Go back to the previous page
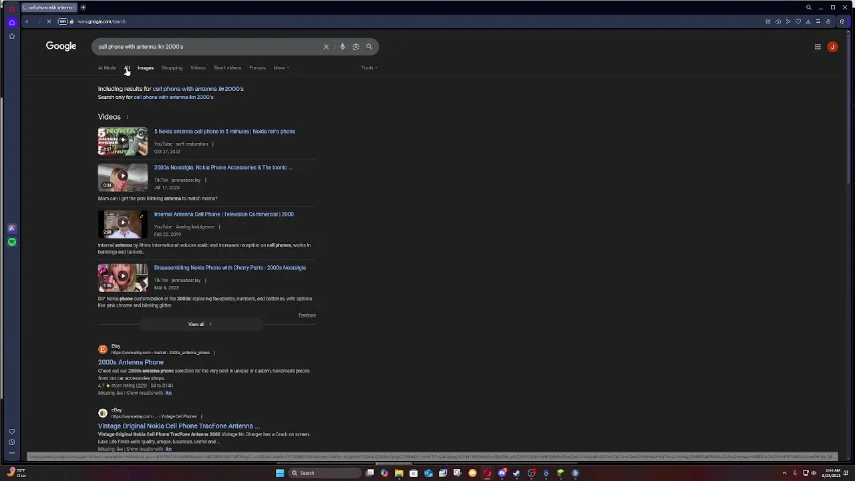855x481 pixels. coord(27,21)
